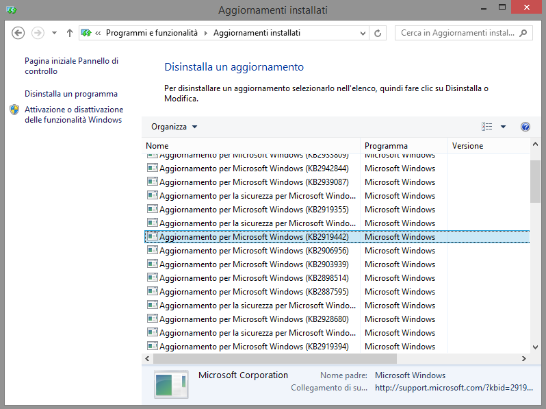Viewport: 546px width, 409px height.
Task: Click the icon of update KB2887595
Action: tap(152, 291)
